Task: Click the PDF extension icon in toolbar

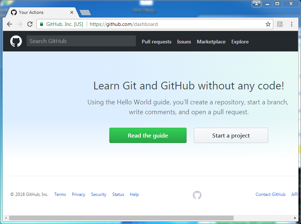Action: click(280, 24)
